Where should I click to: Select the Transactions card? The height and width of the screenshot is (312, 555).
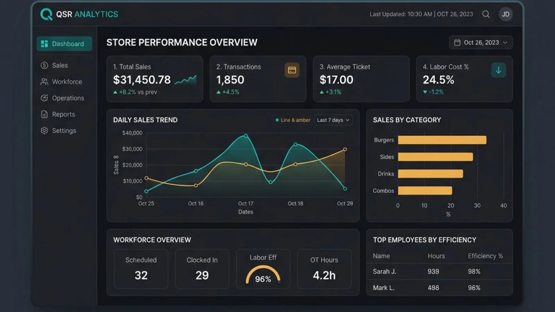[x=258, y=79]
